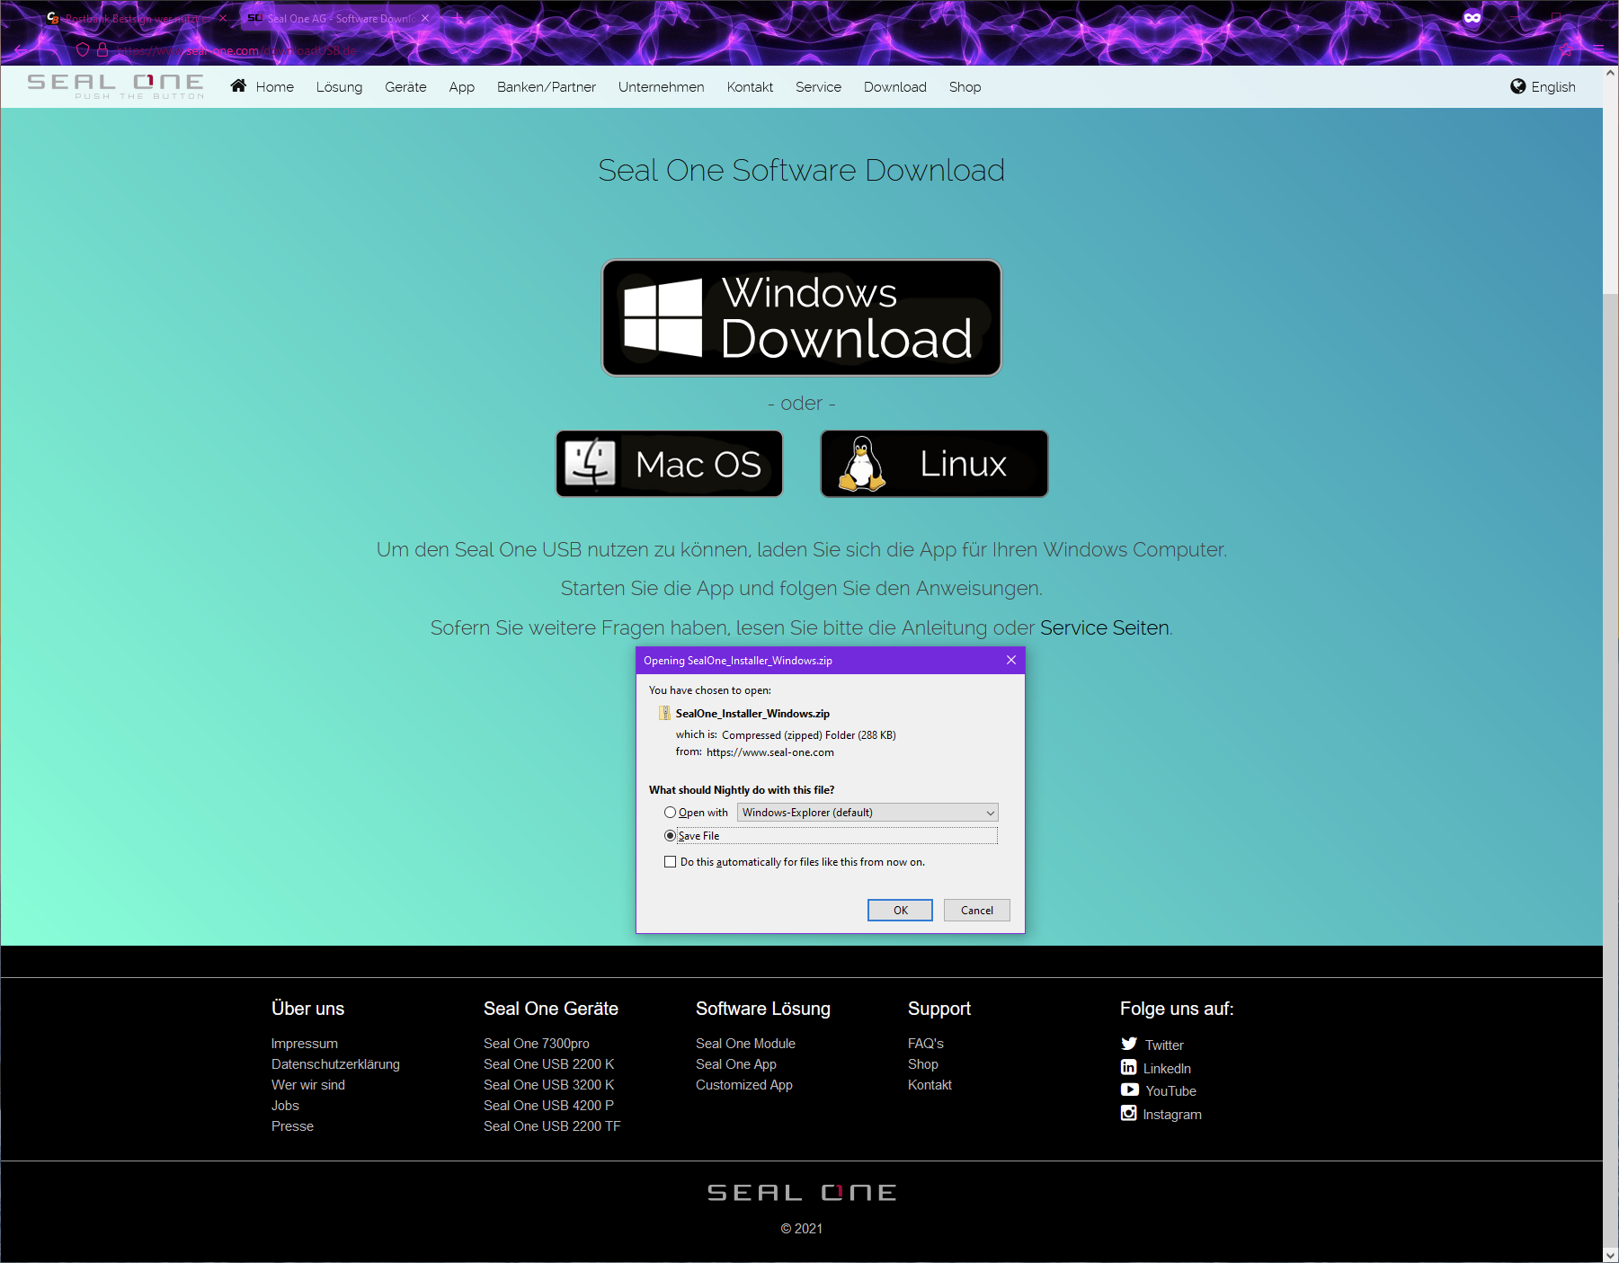Click the Linux label on the download button

coord(963,464)
